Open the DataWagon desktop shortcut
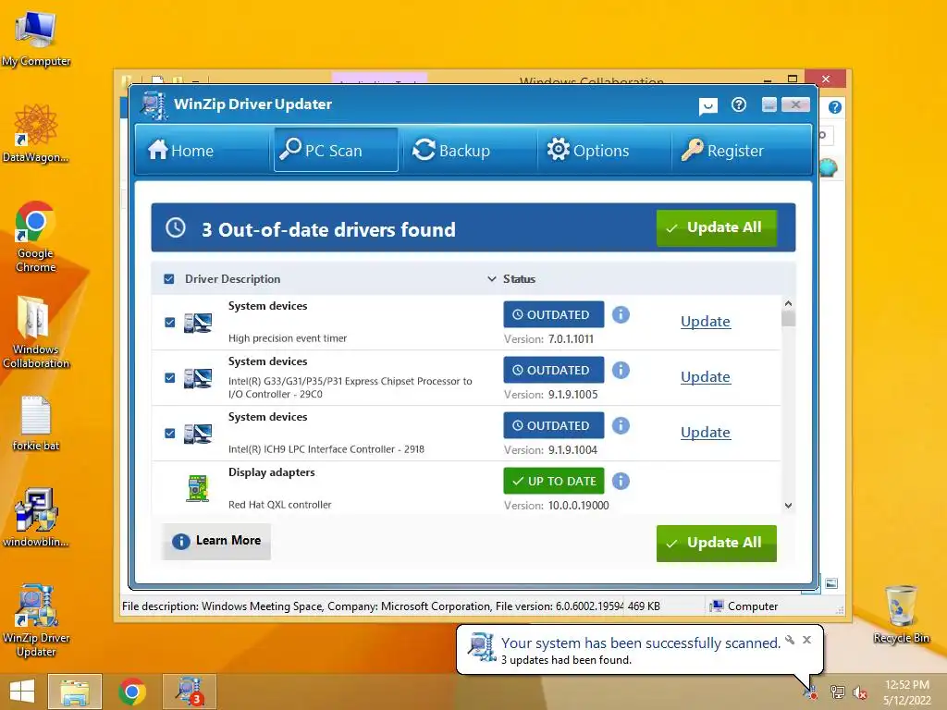 pyautogui.click(x=36, y=133)
